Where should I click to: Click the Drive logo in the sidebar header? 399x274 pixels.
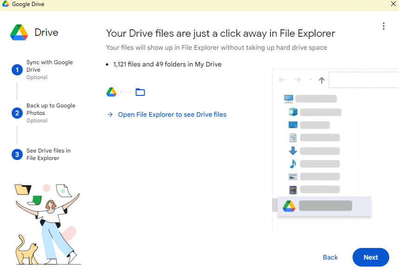(x=19, y=33)
